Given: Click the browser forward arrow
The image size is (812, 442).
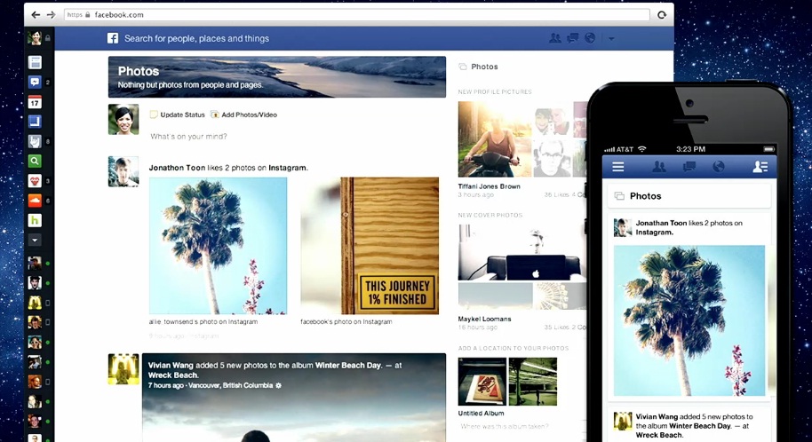Looking at the screenshot, I should point(51,15).
